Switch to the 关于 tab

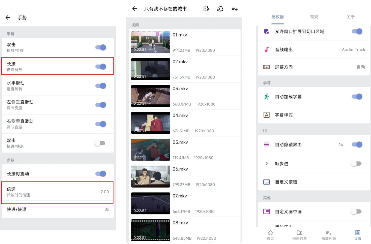(x=350, y=17)
